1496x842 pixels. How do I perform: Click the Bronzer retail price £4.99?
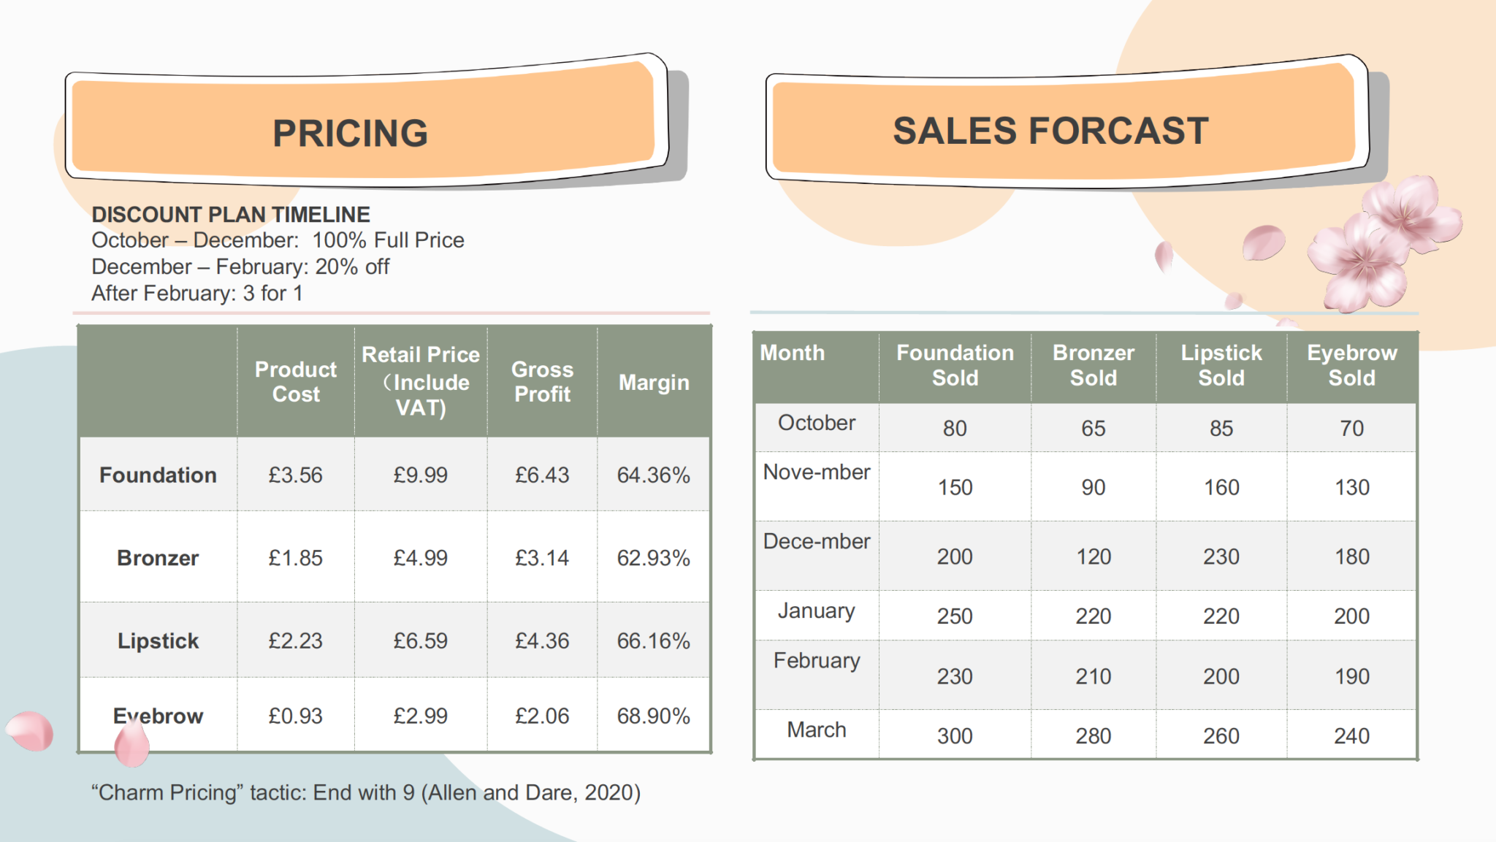pyautogui.click(x=421, y=558)
